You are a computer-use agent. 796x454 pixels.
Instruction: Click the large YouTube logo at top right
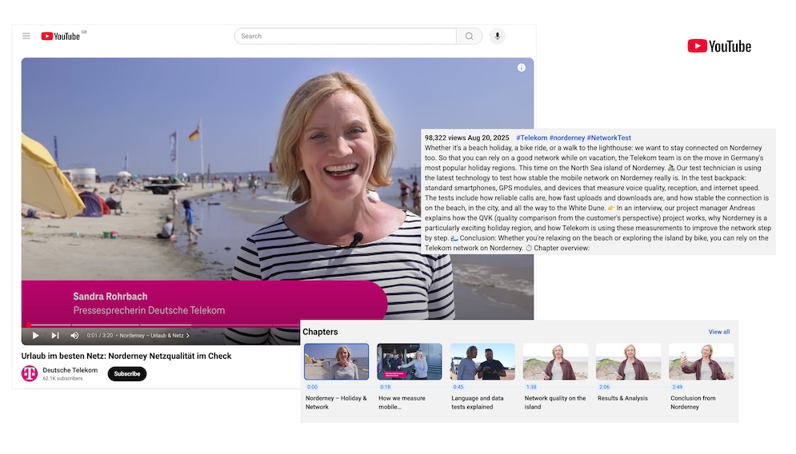coord(719,46)
